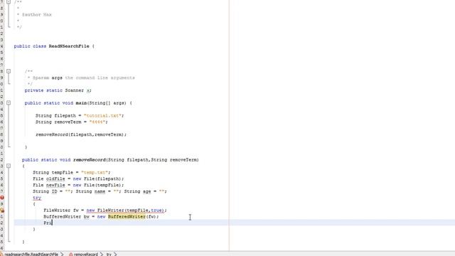Expand chevron after try breadcrumb
The width and height of the screenshot is (455, 256).
coord(115,255)
